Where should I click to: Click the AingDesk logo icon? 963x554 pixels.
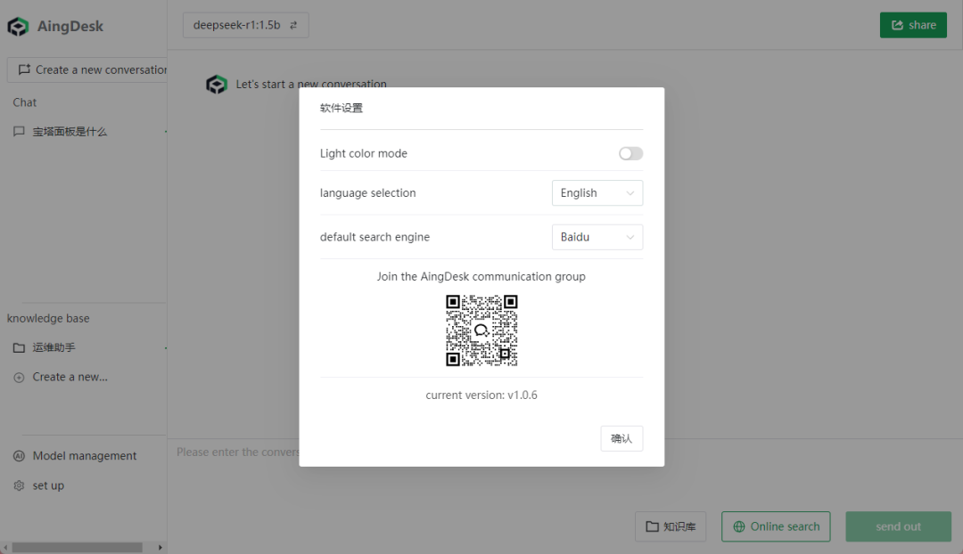coord(18,27)
